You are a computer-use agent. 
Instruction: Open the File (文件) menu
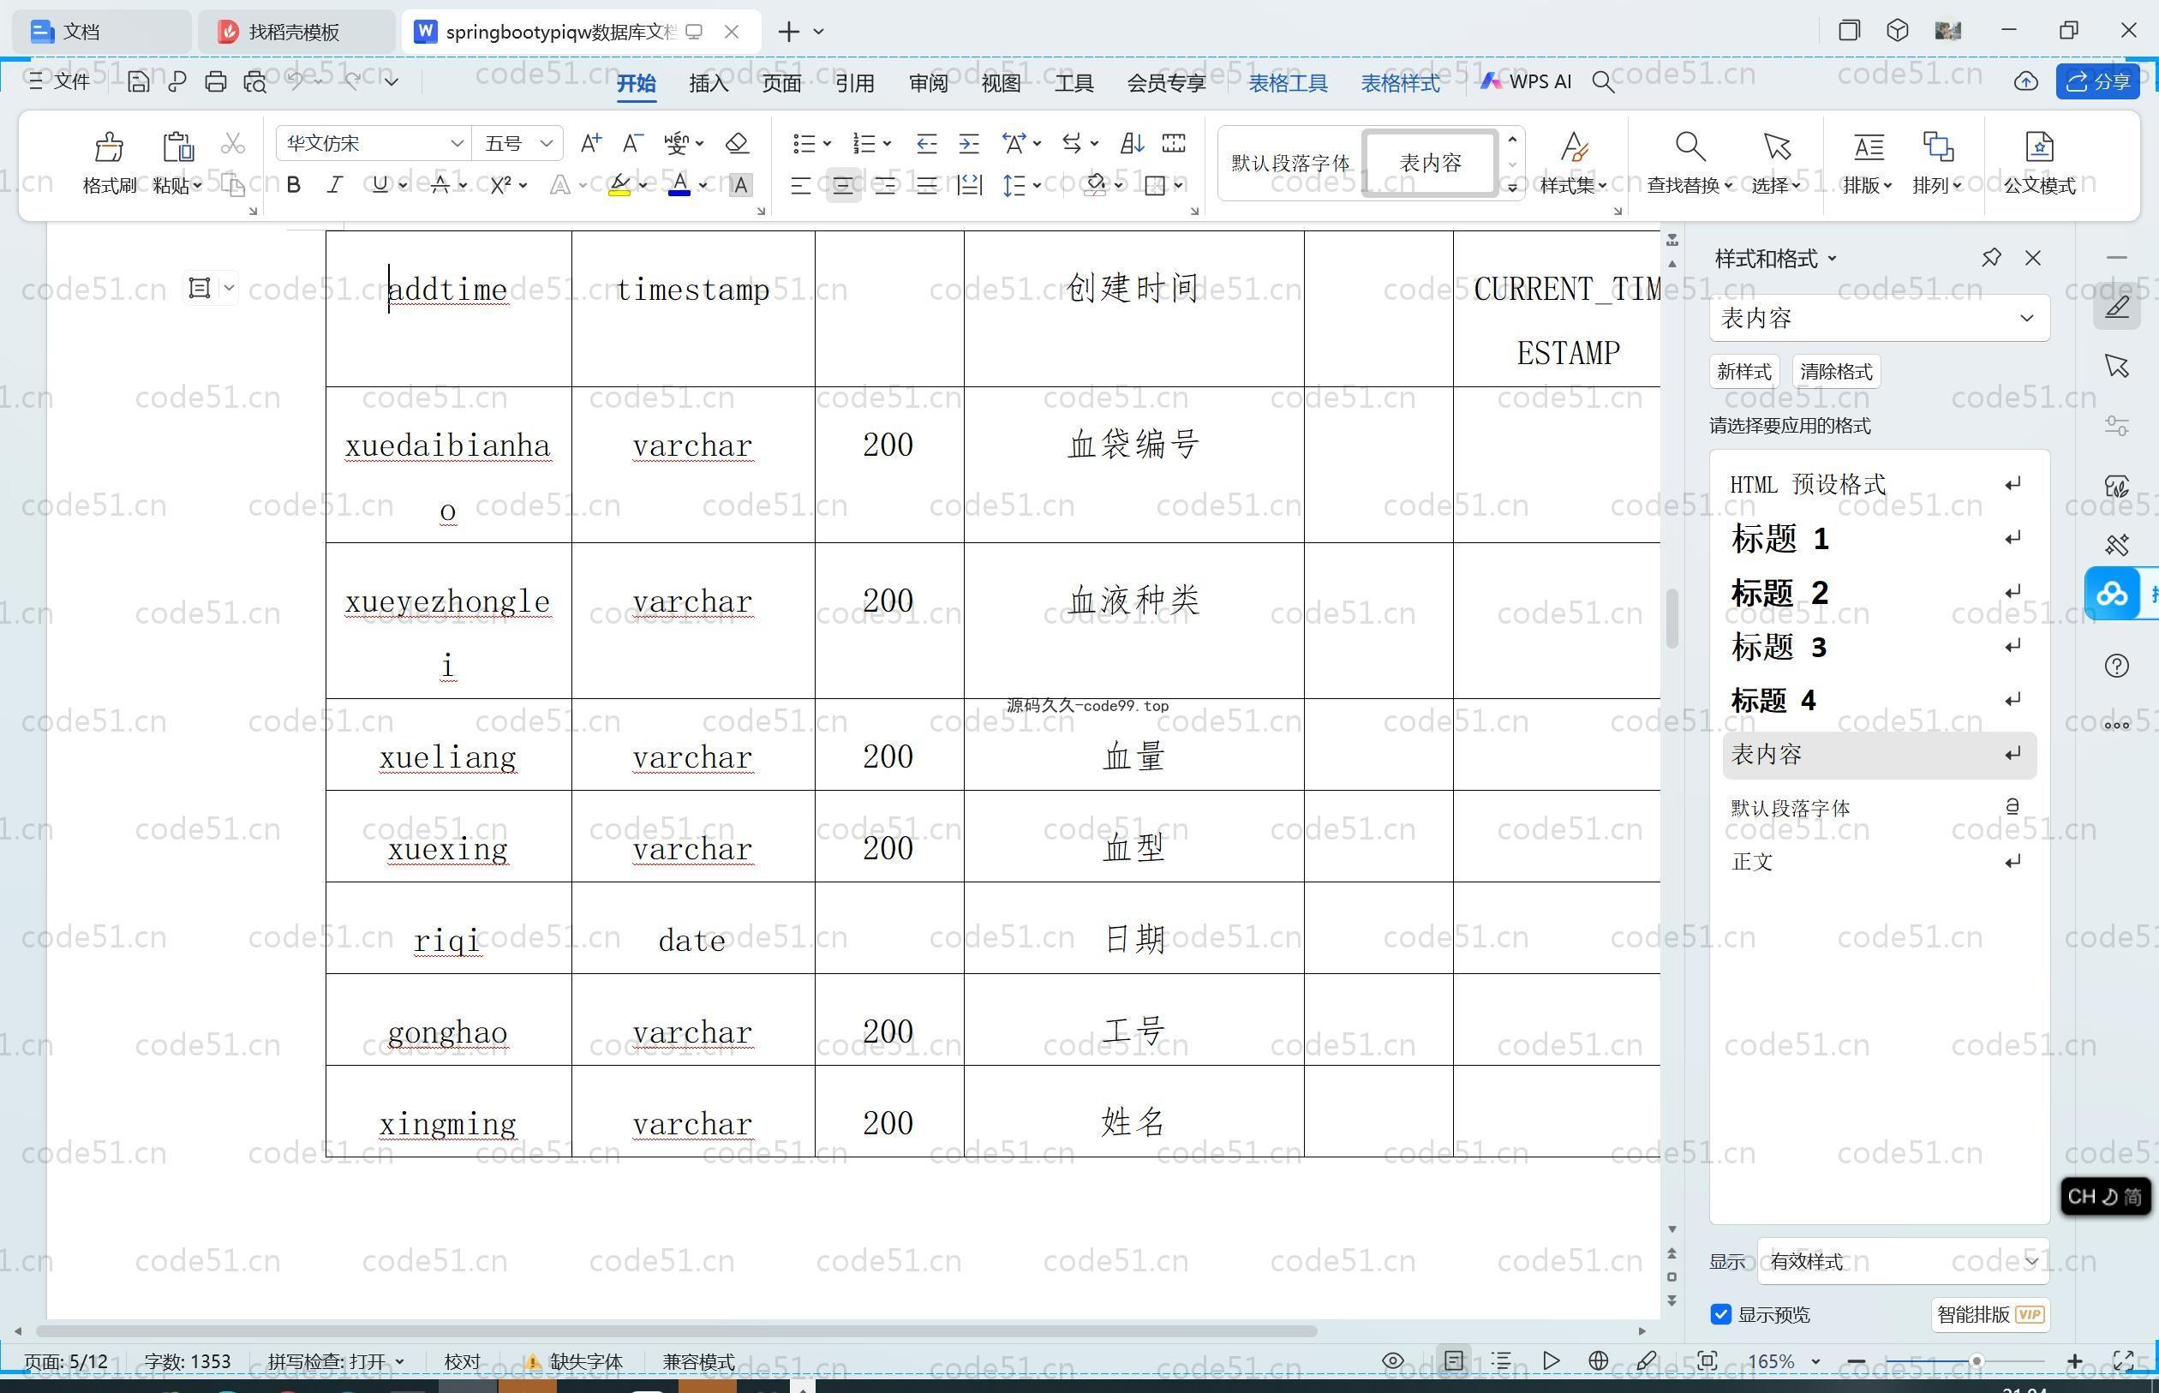coord(60,82)
